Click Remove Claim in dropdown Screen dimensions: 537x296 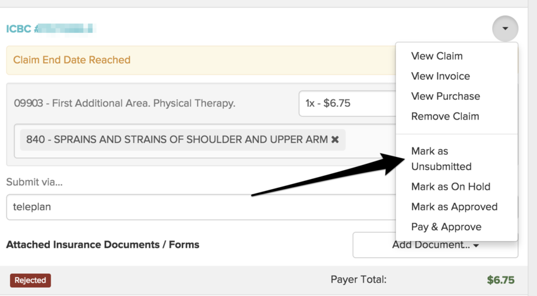(x=445, y=116)
